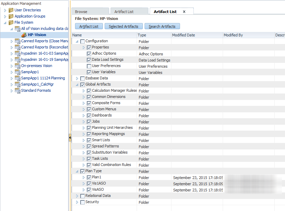The width and height of the screenshot is (285, 211).
Task: Uncheck the Plan Type checkbox
Action: pos(83,171)
